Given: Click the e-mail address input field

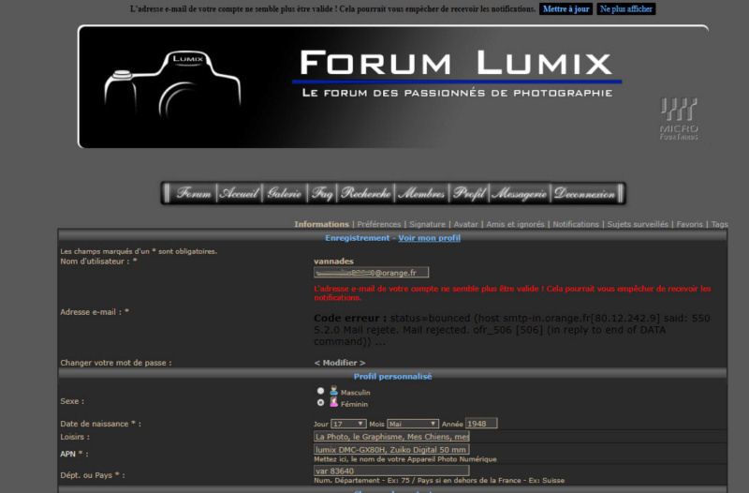Looking at the screenshot, I should 371,273.
